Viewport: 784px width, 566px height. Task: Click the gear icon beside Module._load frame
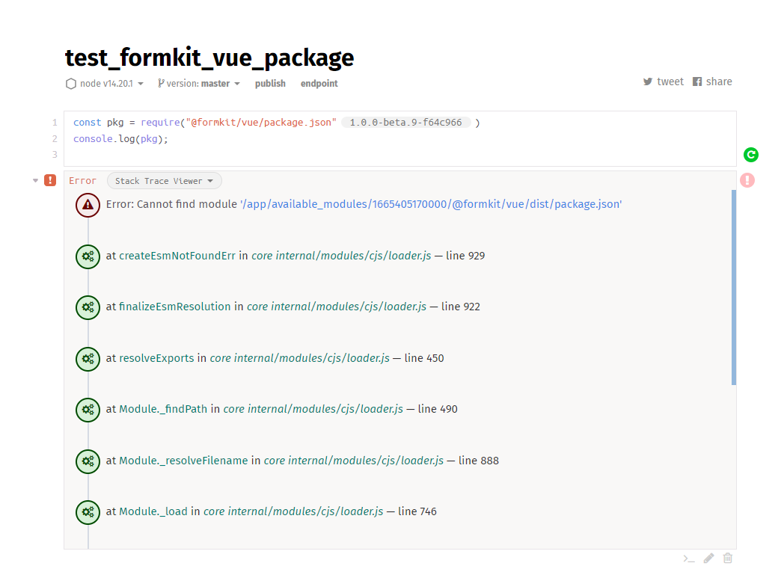click(88, 512)
